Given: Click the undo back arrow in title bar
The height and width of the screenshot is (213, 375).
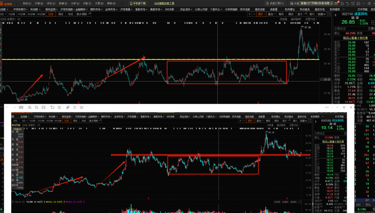Looking at the screenshot, I should point(347,3).
